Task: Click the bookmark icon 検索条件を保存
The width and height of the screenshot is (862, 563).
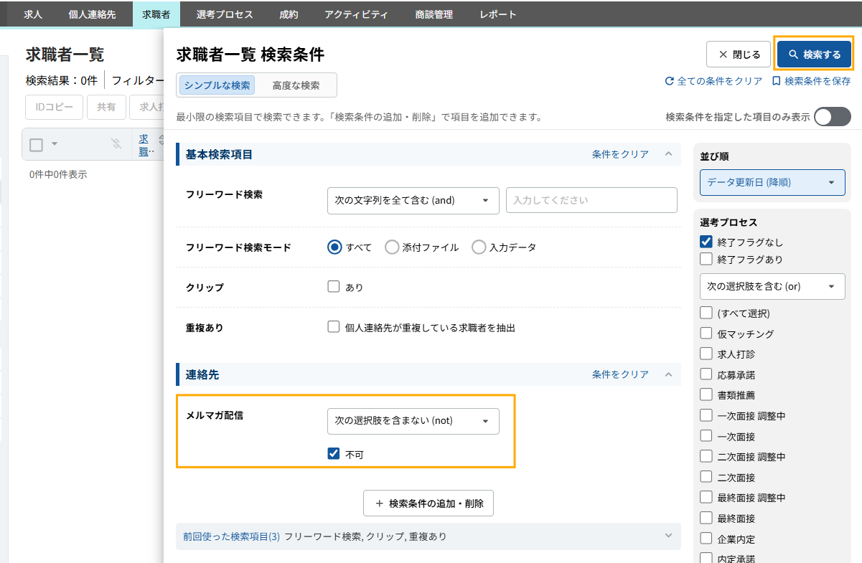Action: [776, 82]
